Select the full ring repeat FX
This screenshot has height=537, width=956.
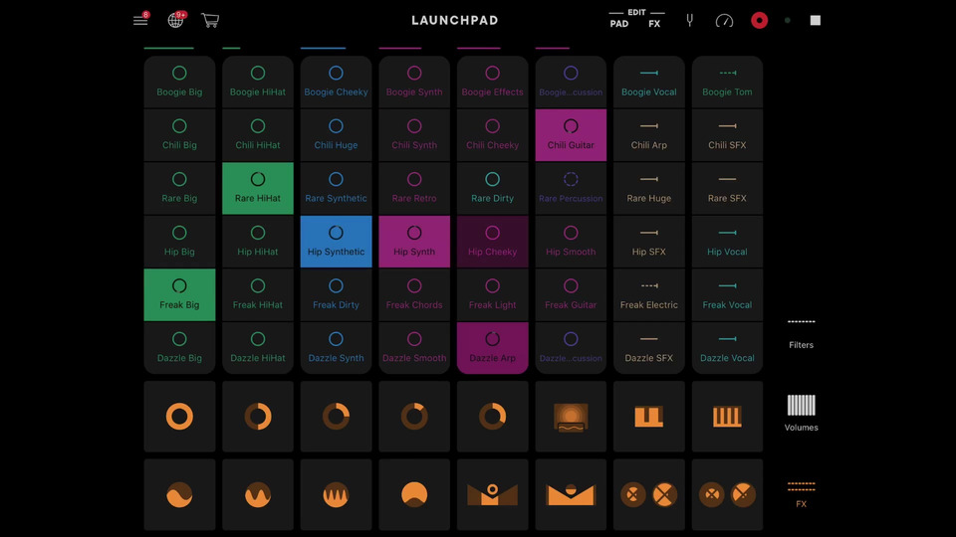(x=179, y=417)
